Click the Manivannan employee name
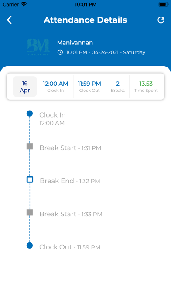 coord(75,43)
